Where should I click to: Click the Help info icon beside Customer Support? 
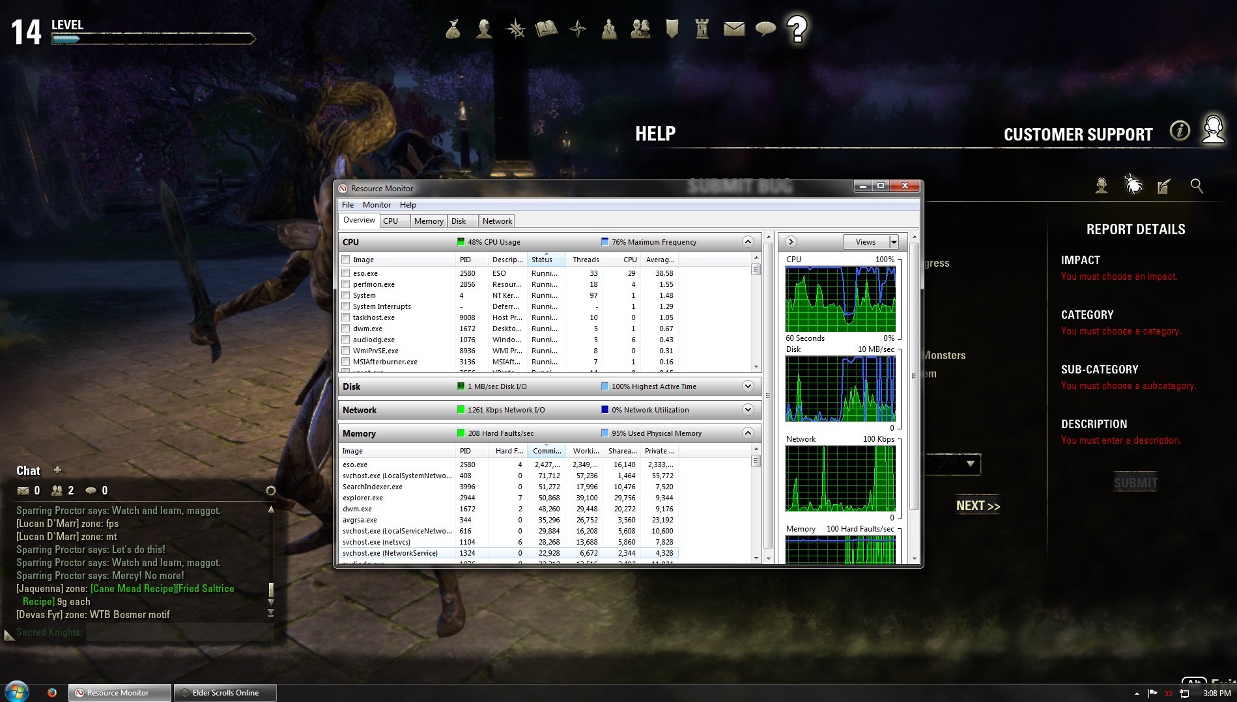click(x=1180, y=131)
